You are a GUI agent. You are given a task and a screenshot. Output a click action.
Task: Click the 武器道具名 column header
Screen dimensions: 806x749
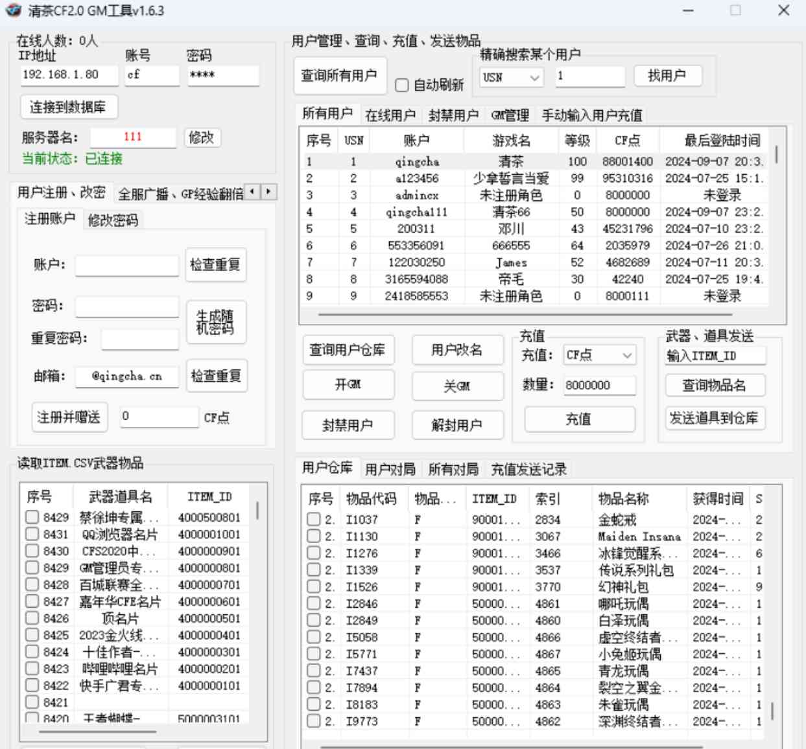(120, 497)
